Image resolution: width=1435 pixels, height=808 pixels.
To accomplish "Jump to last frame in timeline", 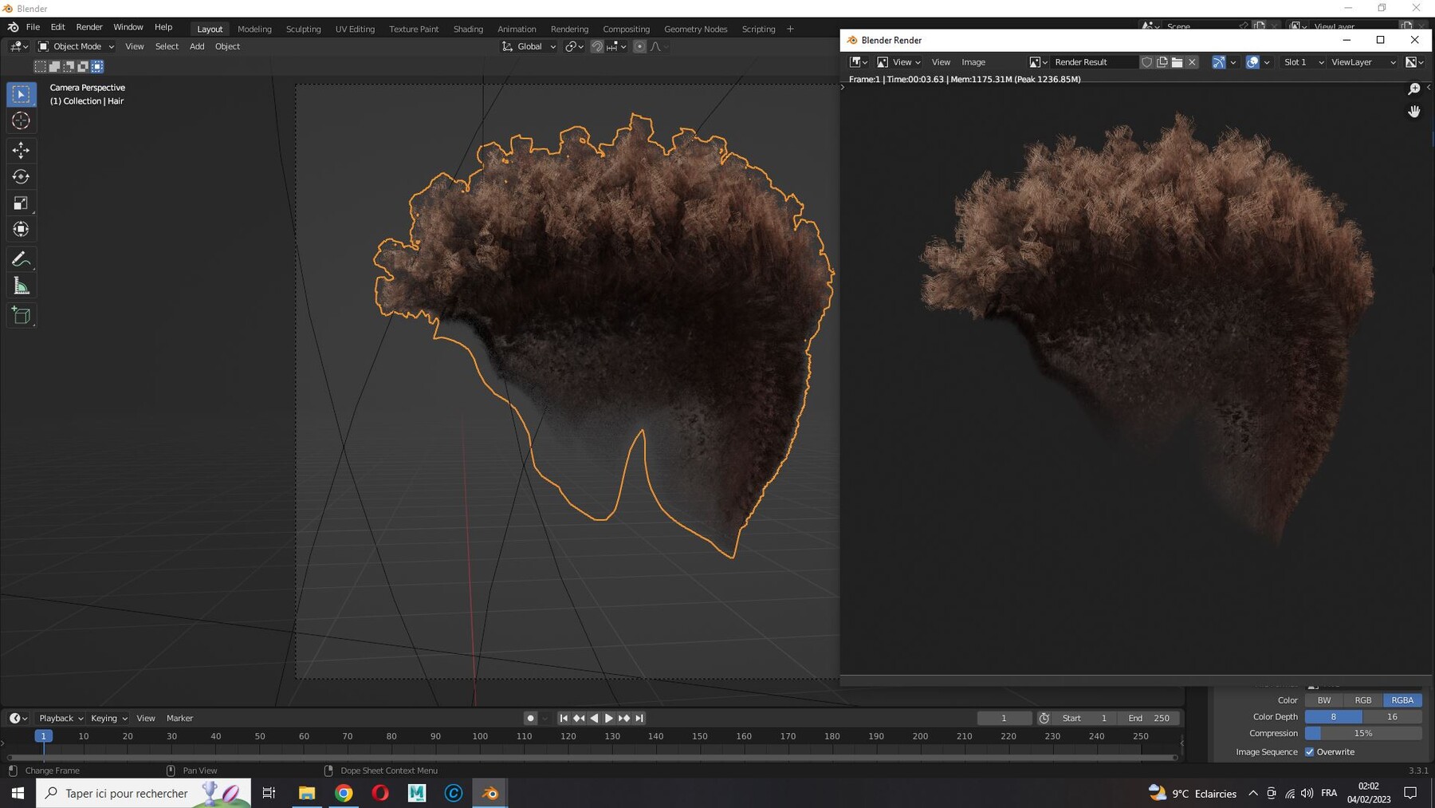I will pyautogui.click(x=639, y=719).
